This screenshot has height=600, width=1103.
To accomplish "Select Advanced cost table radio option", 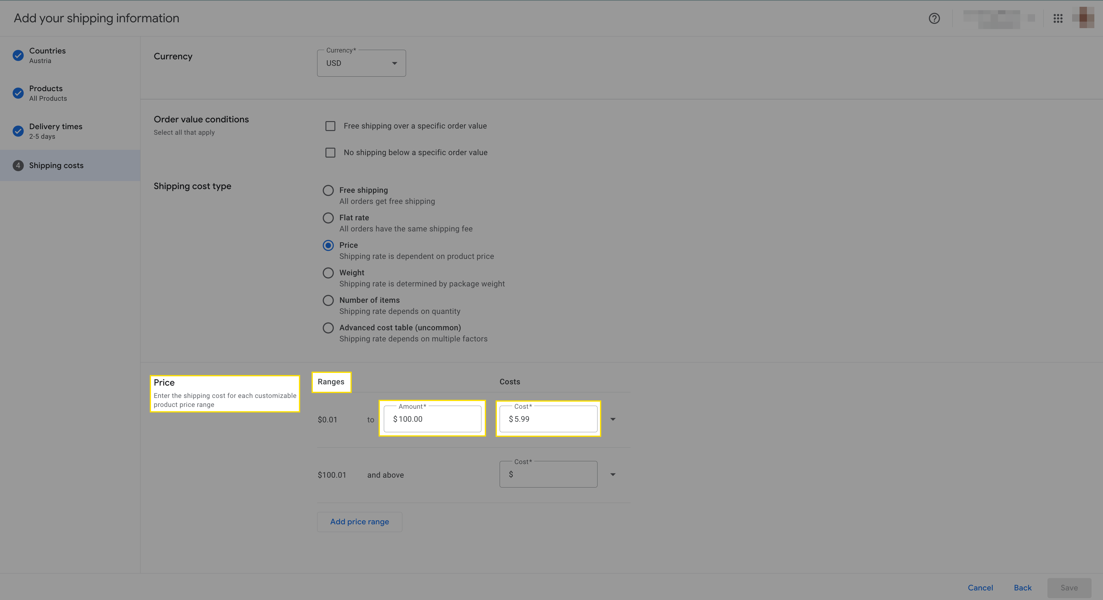I will [328, 327].
